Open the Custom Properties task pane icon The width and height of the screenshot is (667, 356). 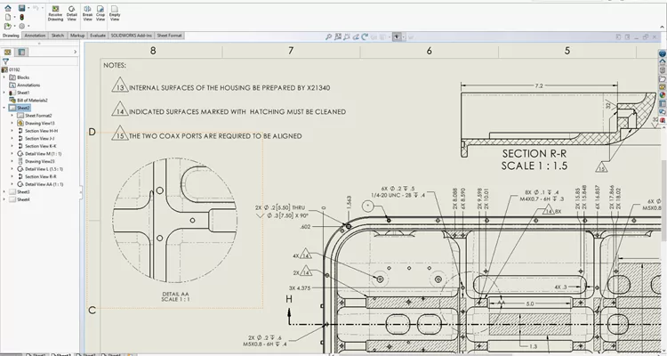663,103
